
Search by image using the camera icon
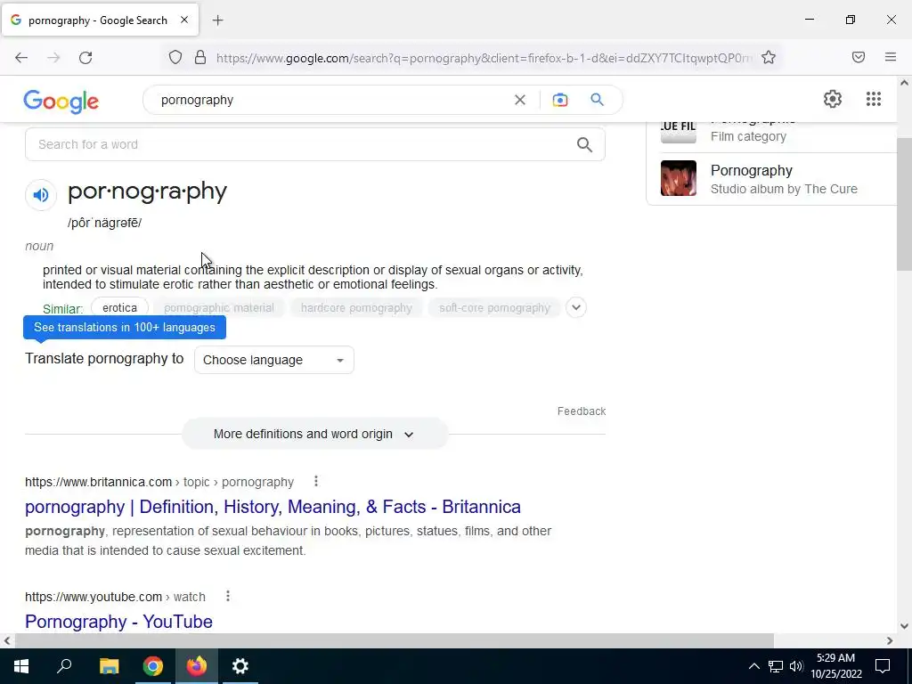tap(559, 100)
